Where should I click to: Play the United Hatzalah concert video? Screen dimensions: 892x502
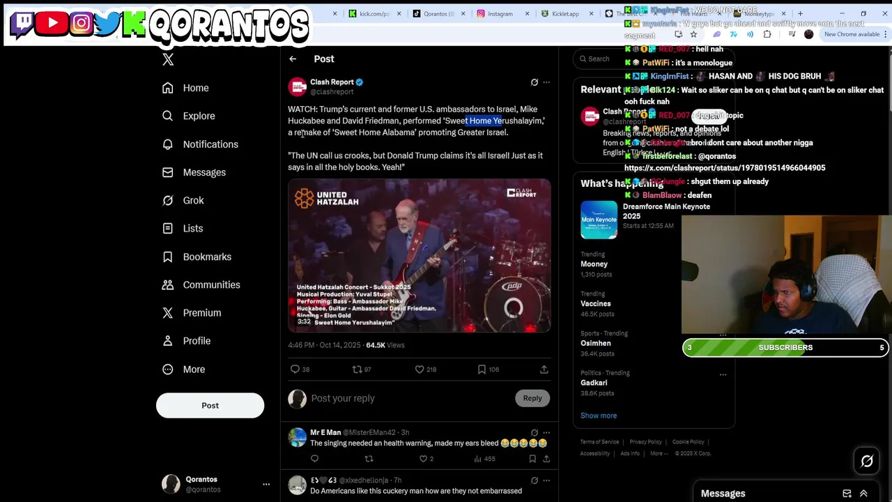point(419,255)
